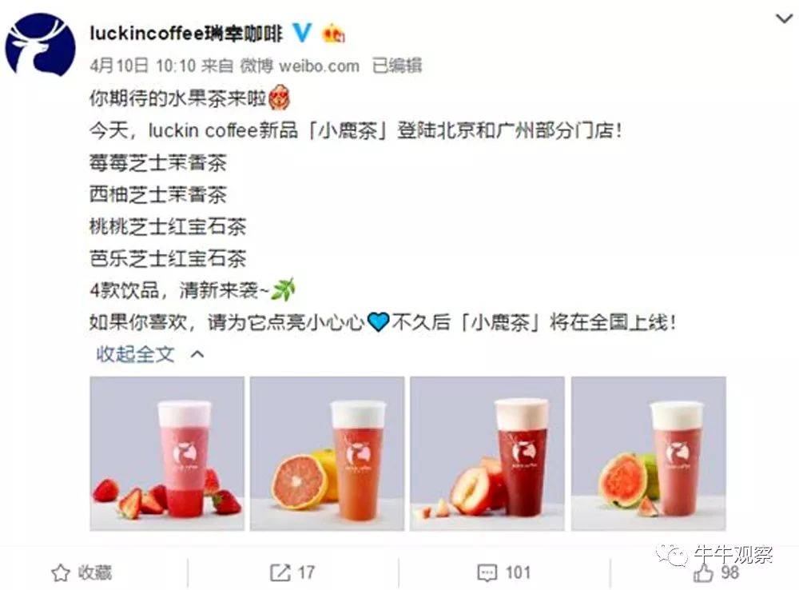This screenshot has height=590, width=799.
Task: Click the caret arrow beside 收起全文
Action: (x=197, y=354)
